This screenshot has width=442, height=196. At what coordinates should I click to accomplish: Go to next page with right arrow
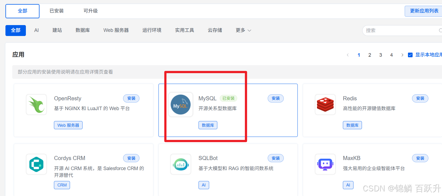[x=402, y=55]
